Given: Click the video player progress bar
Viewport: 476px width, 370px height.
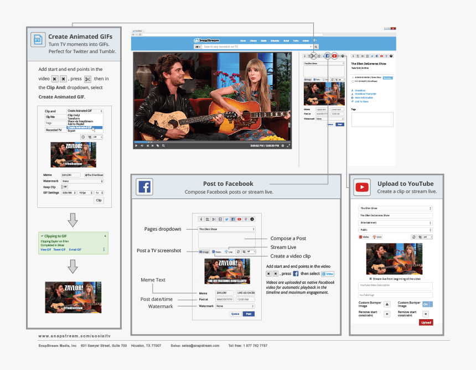Looking at the screenshot, I should click(212, 142).
